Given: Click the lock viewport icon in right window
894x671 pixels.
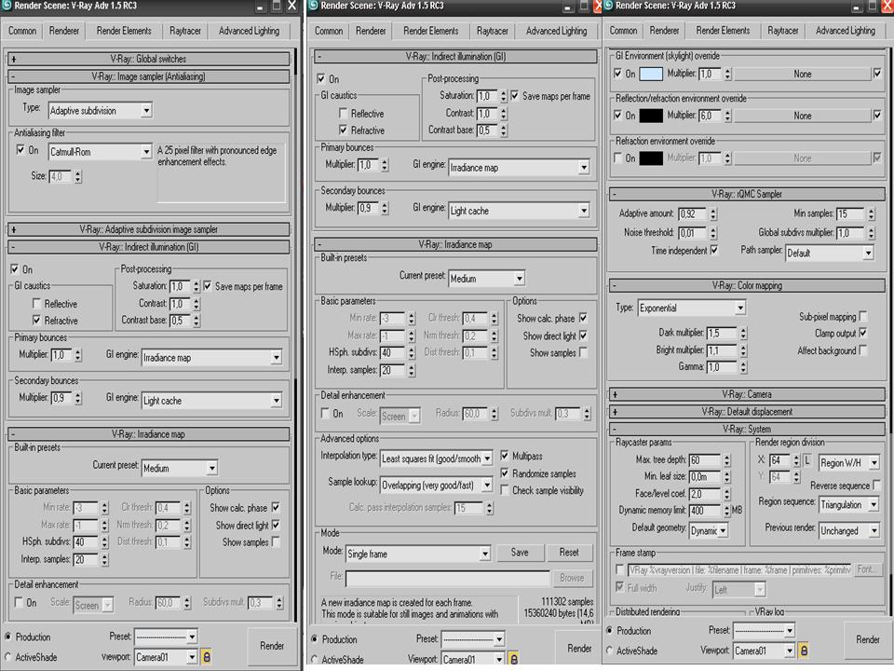Looking at the screenshot, I should [x=804, y=650].
